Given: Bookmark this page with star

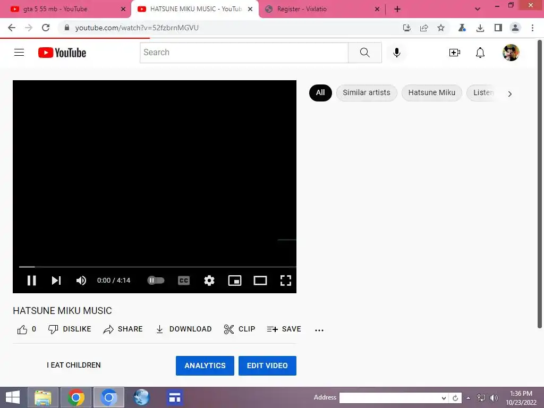Looking at the screenshot, I should [x=440, y=28].
